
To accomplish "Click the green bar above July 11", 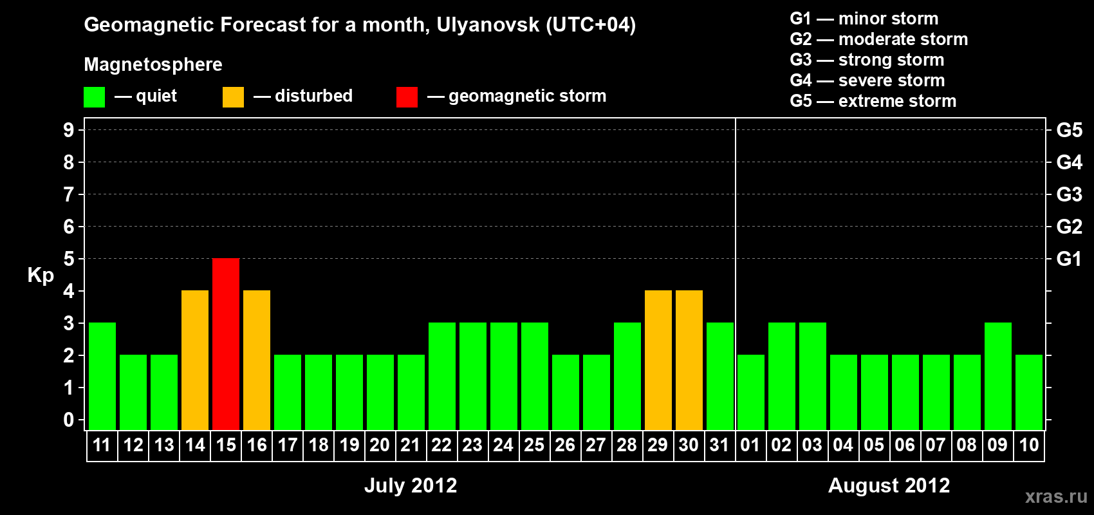I will 102,376.
